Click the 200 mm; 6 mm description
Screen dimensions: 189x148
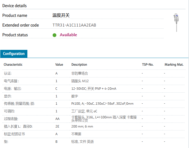(x=82, y=126)
